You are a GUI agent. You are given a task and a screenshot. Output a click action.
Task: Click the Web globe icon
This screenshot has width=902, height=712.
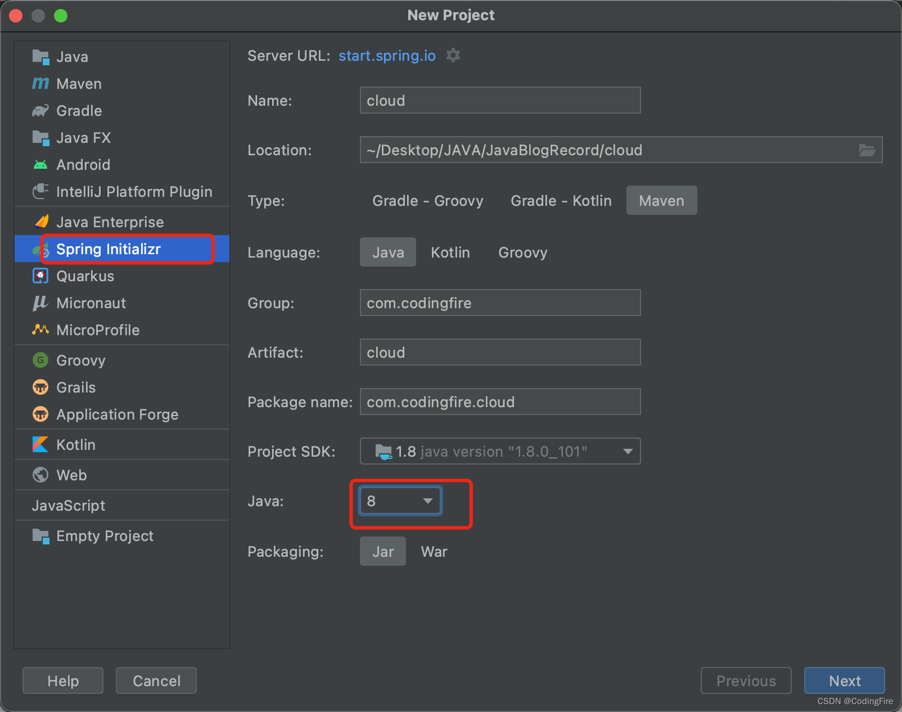pyautogui.click(x=40, y=475)
